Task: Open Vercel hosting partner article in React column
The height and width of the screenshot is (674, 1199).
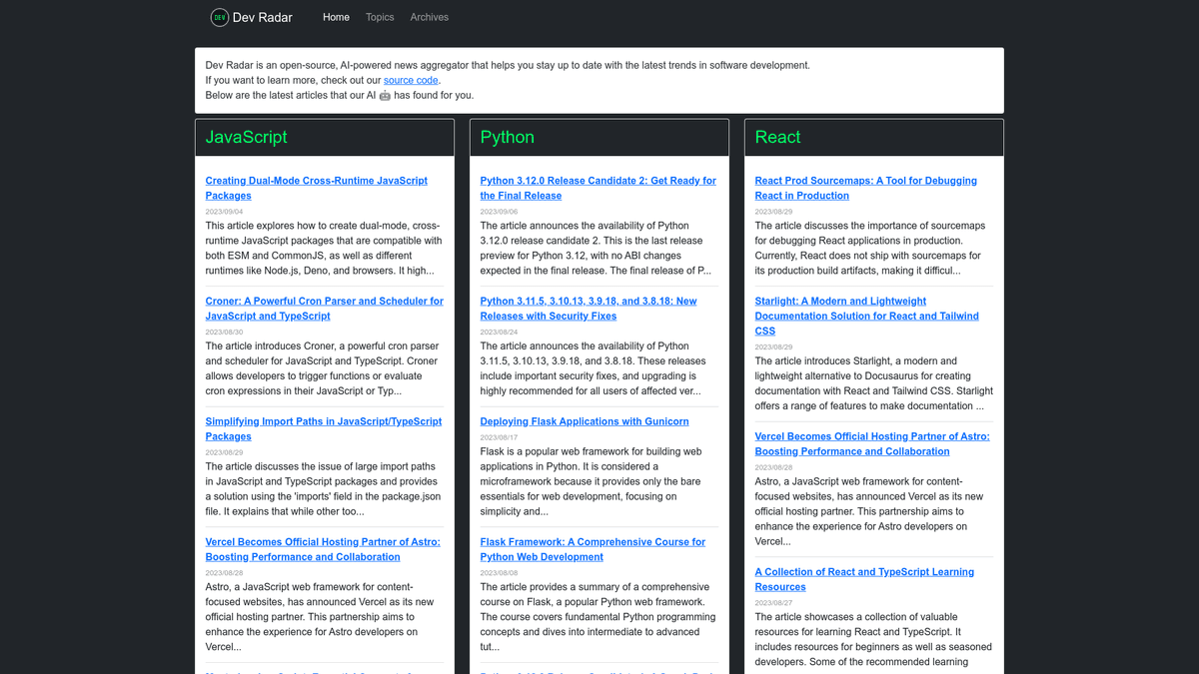Action: tap(872, 443)
